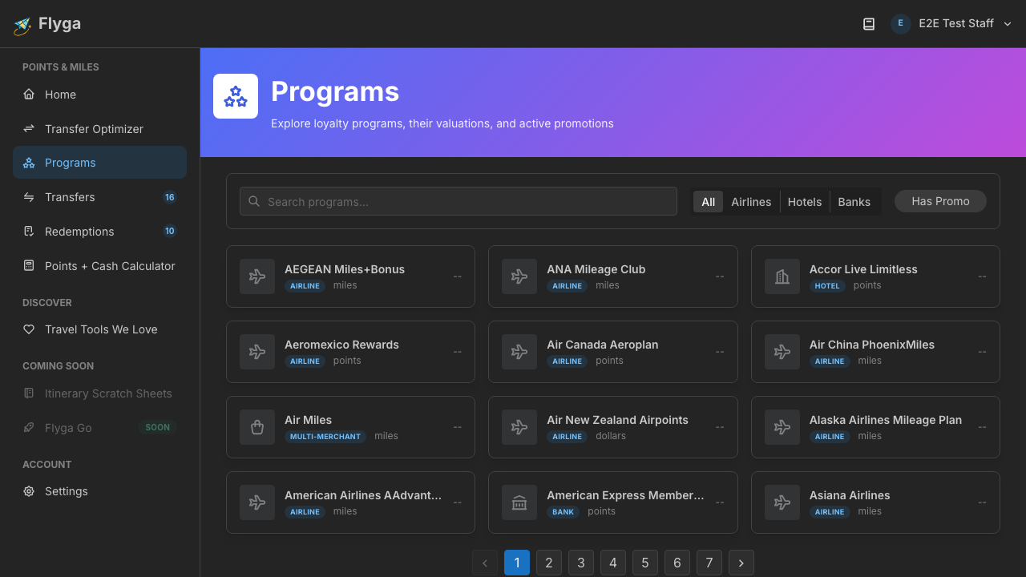
Task: Click the ANA Mileage Club airplane icon
Action: tap(519, 276)
